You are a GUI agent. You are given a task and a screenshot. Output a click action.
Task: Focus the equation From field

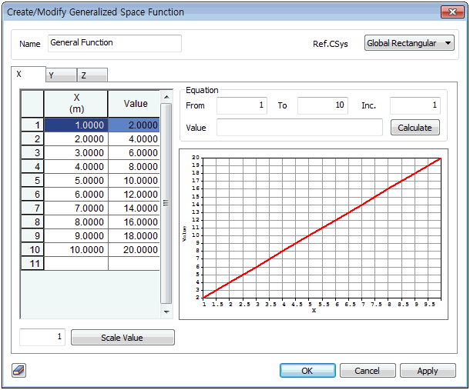coord(242,105)
